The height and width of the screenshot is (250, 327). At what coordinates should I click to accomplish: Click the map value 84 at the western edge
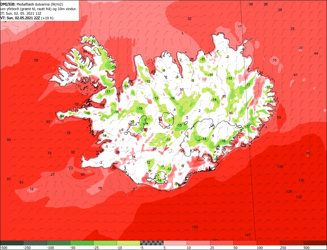pos(9,140)
